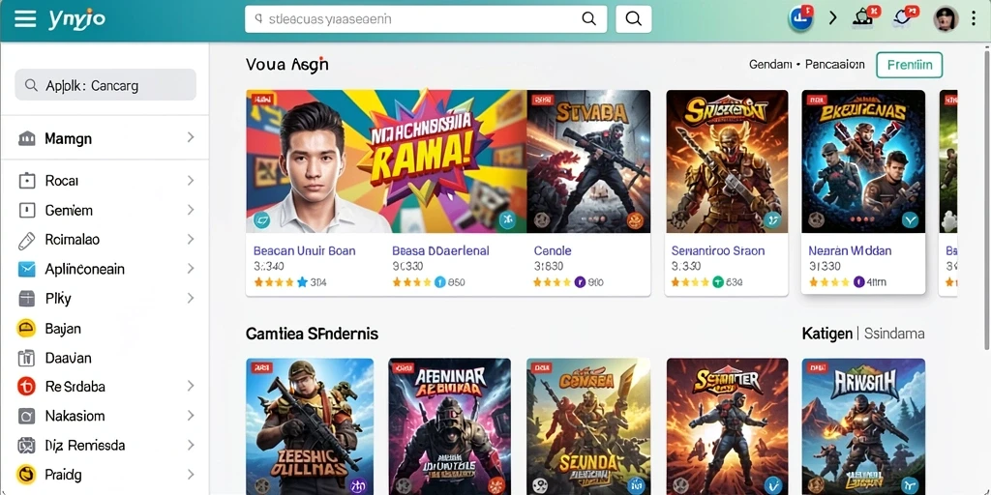The width and height of the screenshot is (991, 495).
Task: Click the Aplplk: Cancarg sidebar search field
Action: 105,85
